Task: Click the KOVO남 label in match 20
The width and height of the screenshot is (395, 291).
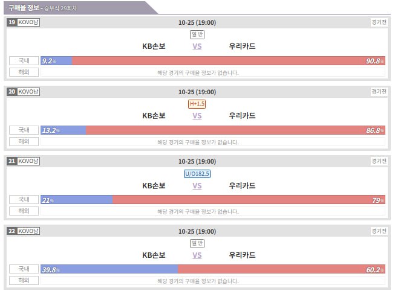Action: 28,92
